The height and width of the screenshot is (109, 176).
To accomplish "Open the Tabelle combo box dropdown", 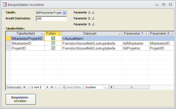I will pyautogui.click(x=64, y=13).
